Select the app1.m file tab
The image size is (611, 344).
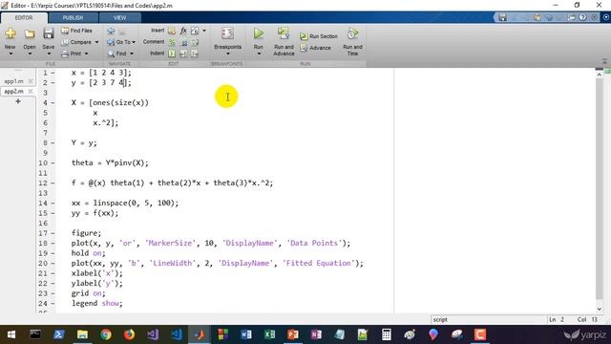(x=13, y=81)
